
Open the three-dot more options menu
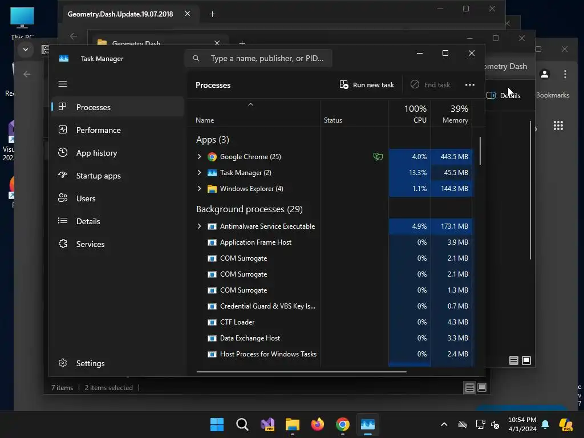click(470, 85)
